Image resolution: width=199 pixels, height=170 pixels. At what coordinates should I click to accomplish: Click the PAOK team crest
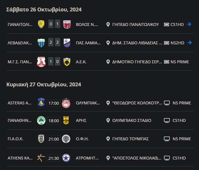tap(41, 139)
